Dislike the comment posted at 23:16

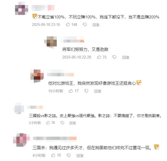click(x=85, y=25)
